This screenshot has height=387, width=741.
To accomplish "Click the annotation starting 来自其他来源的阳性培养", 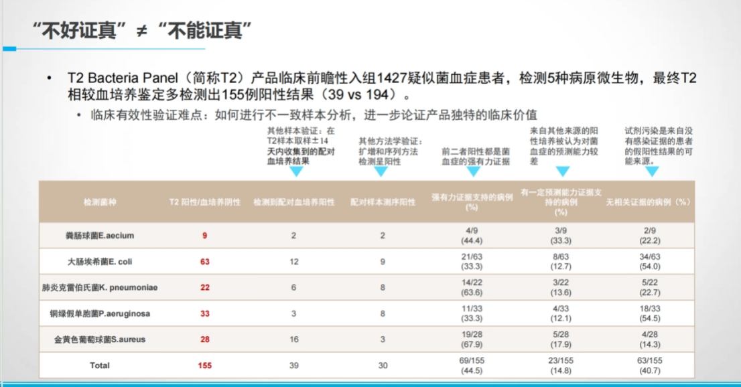I will (563, 146).
